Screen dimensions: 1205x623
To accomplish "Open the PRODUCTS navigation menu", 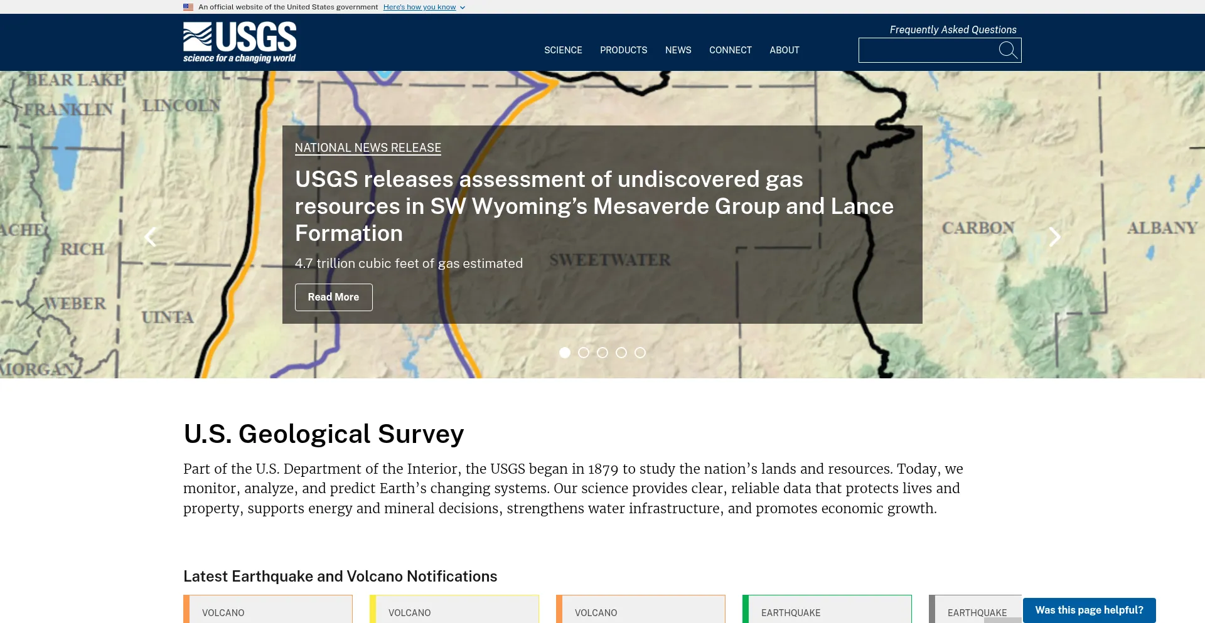I will tap(623, 50).
